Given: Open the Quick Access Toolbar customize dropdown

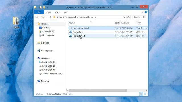Looking at the screenshot, I should 47,8.
